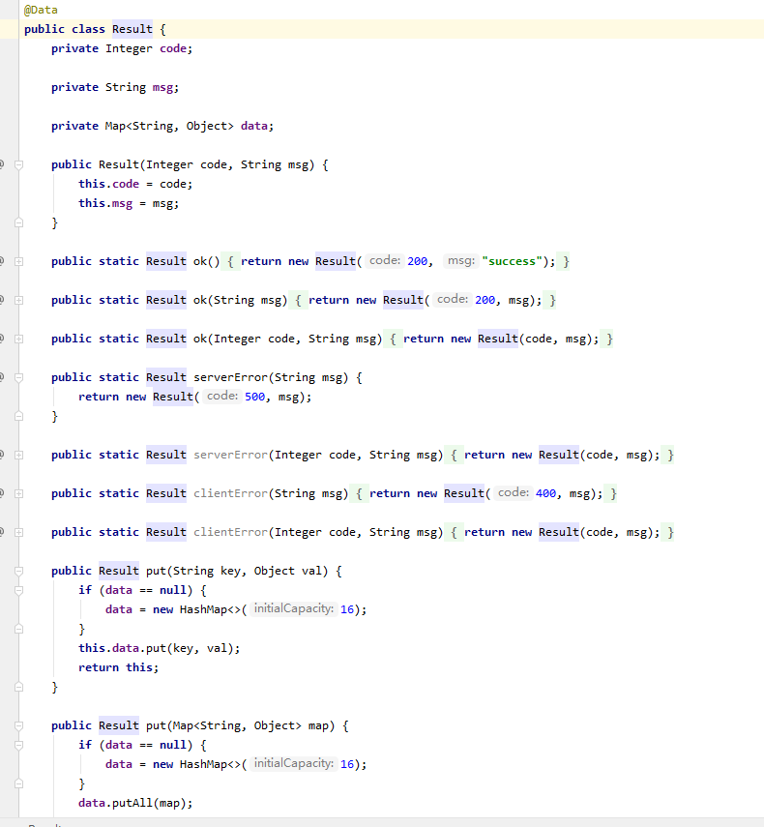Image resolution: width=764 pixels, height=827 pixels.
Task: Expand folded clientError(Integer code, String msg) method
Action: (x=19, y=532)
